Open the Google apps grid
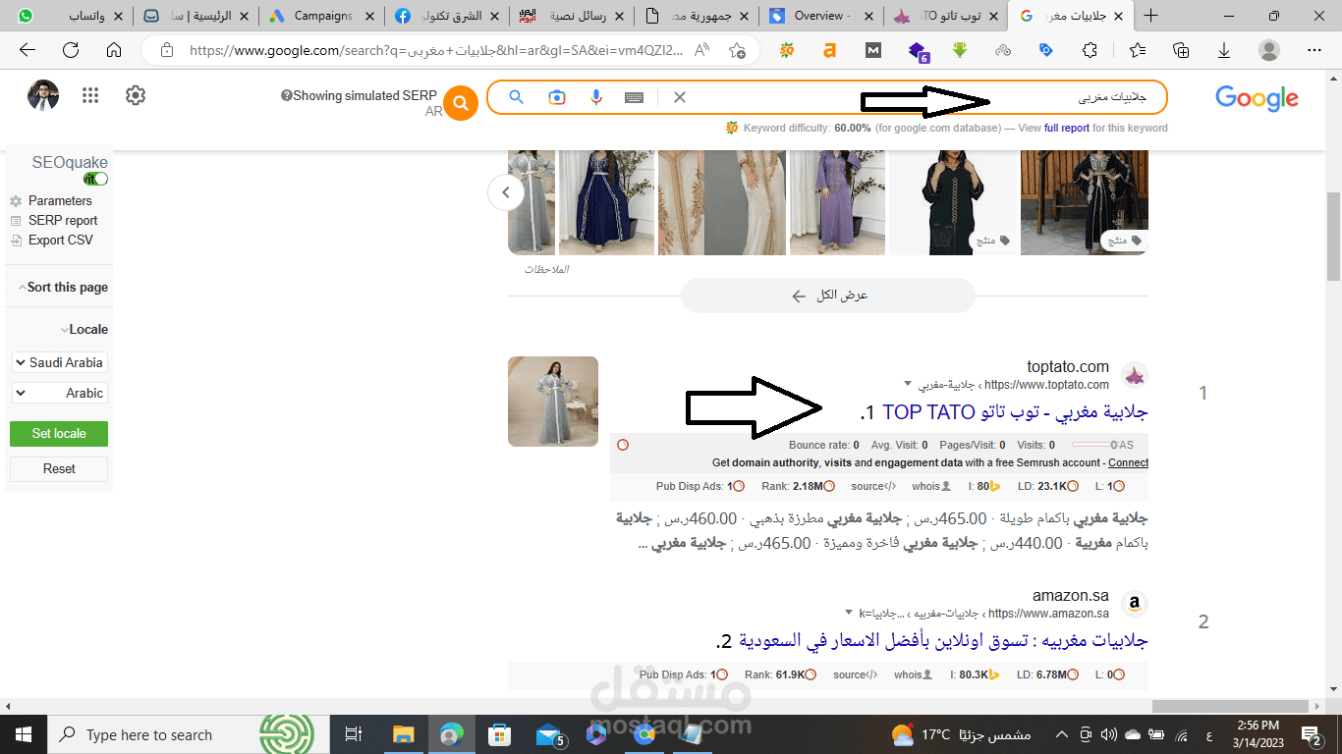The width and height of the screenshot is (1342, 754). pyautogui.click(x=90, y=95)
